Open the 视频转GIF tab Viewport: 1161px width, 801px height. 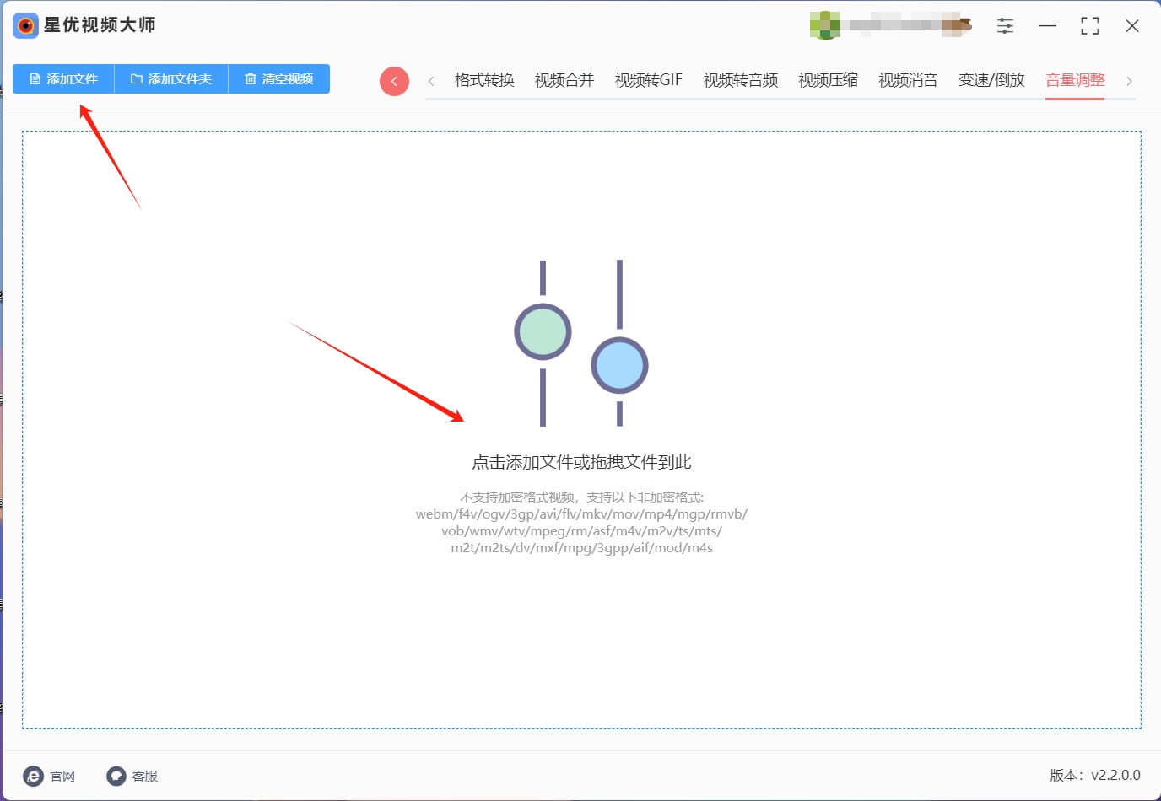tap(649, 80)
